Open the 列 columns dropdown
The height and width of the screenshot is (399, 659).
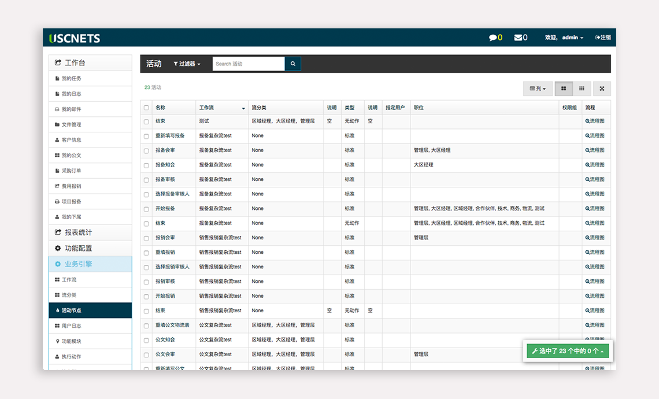coord(538,88)
